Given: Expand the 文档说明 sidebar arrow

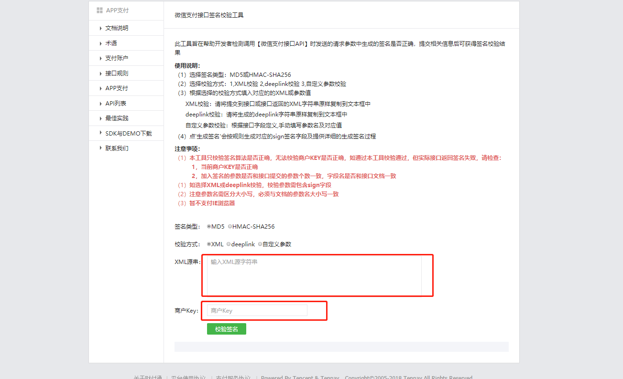Looking at the screenshot, I should pos(100,28).
